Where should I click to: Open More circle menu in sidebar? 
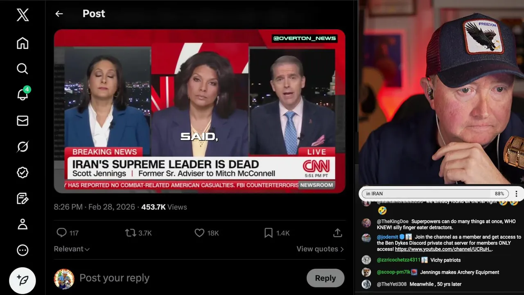[x=23, y=250]
